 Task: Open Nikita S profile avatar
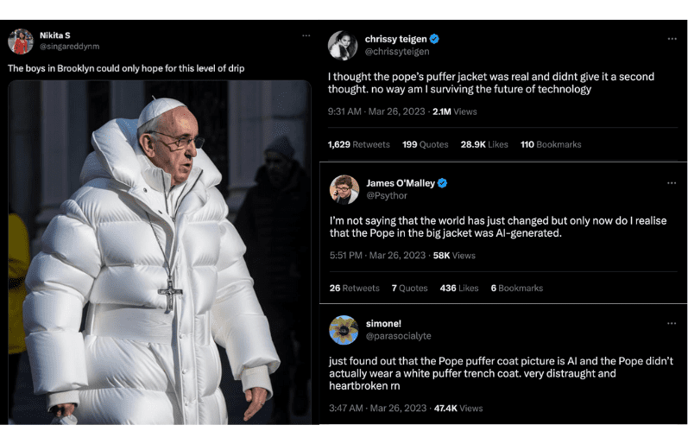pos(21,41)
